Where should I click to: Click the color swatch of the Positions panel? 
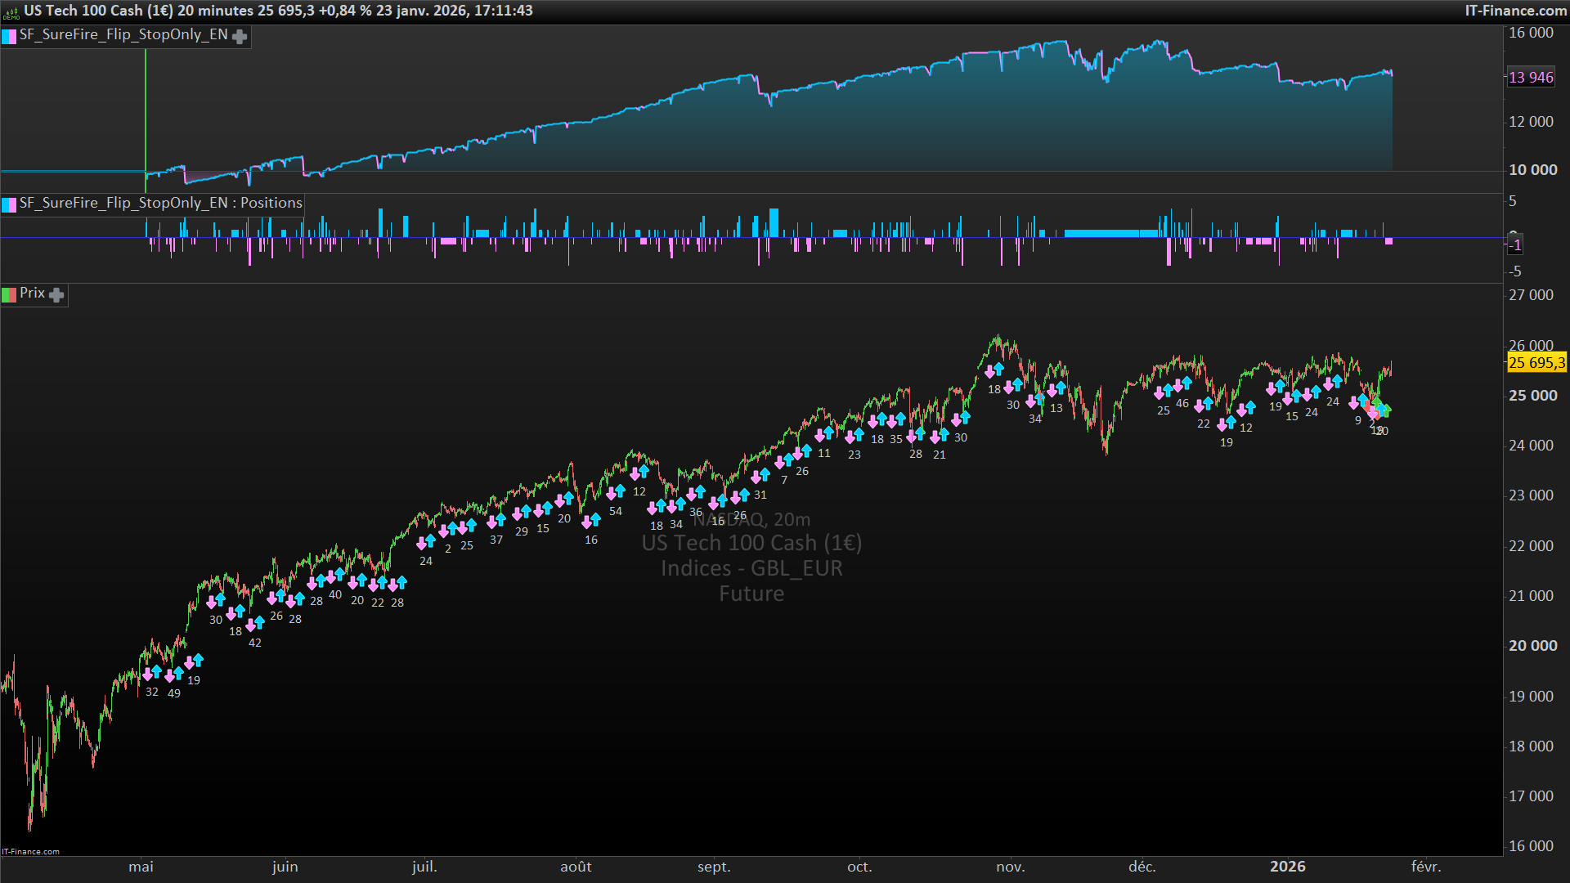click(9, 204)
